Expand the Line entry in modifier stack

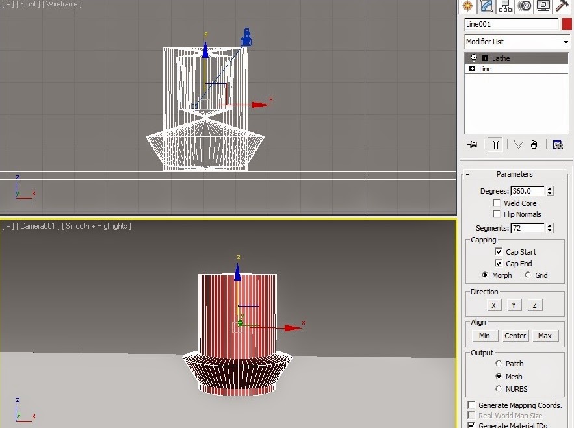pos(473,68)
